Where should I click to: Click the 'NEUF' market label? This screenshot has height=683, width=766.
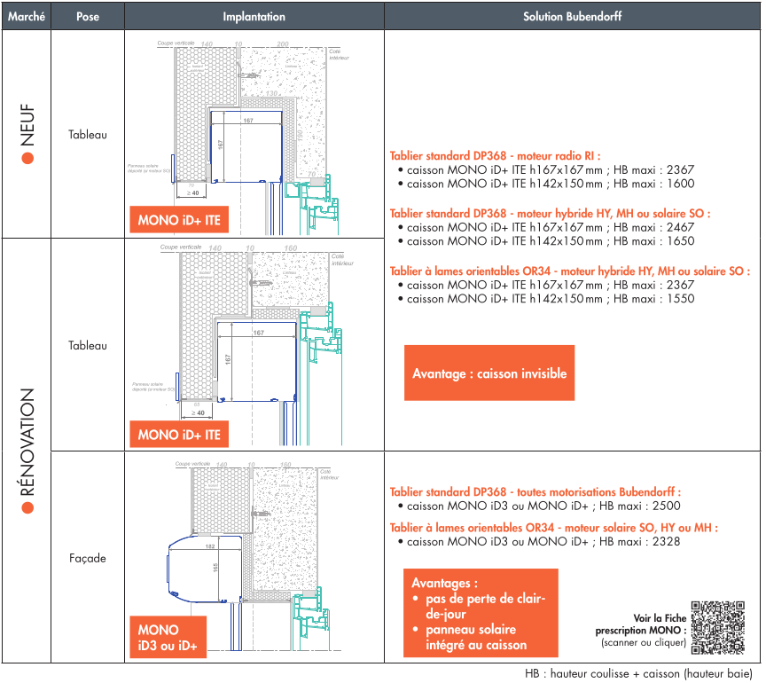tap(27, 125)
